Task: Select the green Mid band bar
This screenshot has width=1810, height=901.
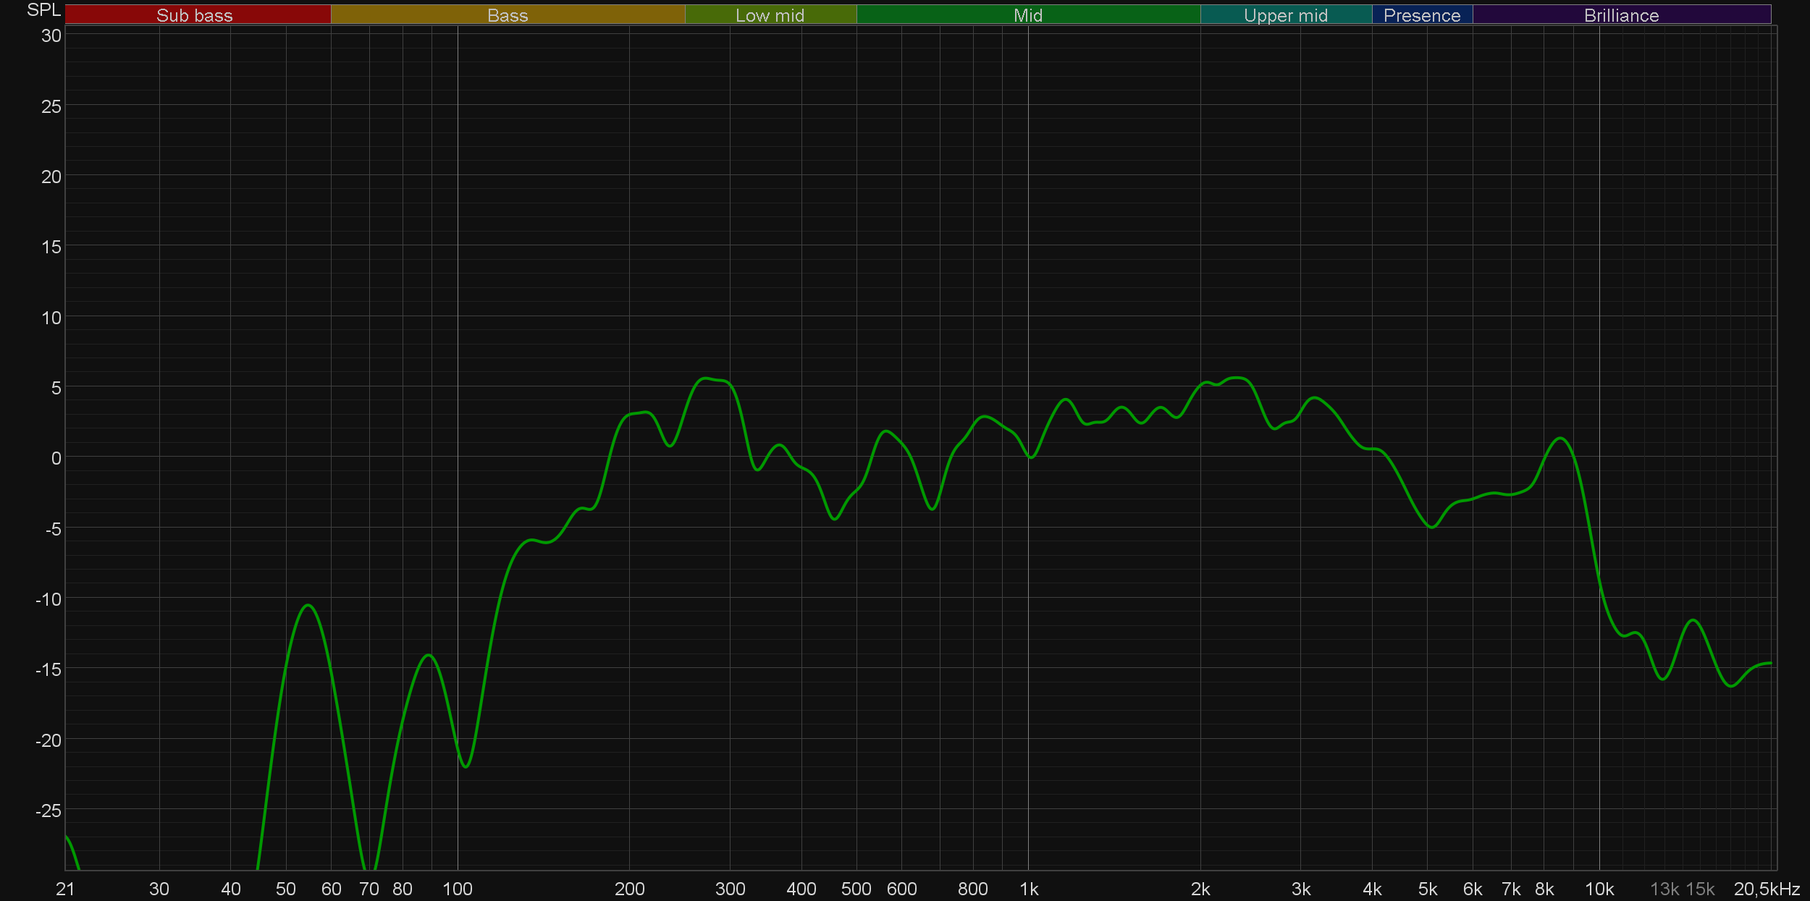Action: point(1028,15)
